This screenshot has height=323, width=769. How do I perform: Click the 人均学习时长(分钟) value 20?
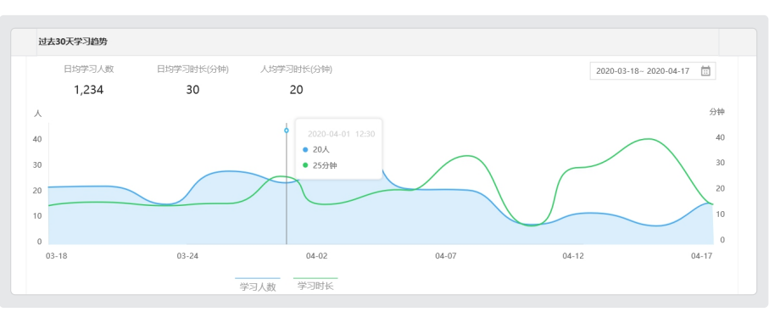coord(296,90)
